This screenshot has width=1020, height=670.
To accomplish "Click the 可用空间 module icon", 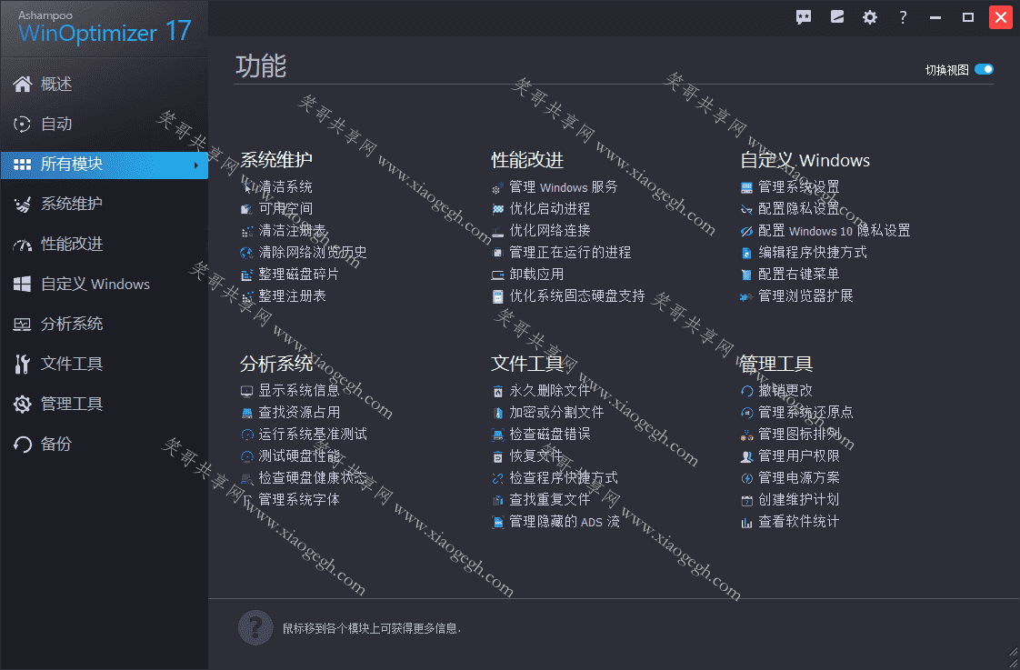I will (x=246, y=209).
